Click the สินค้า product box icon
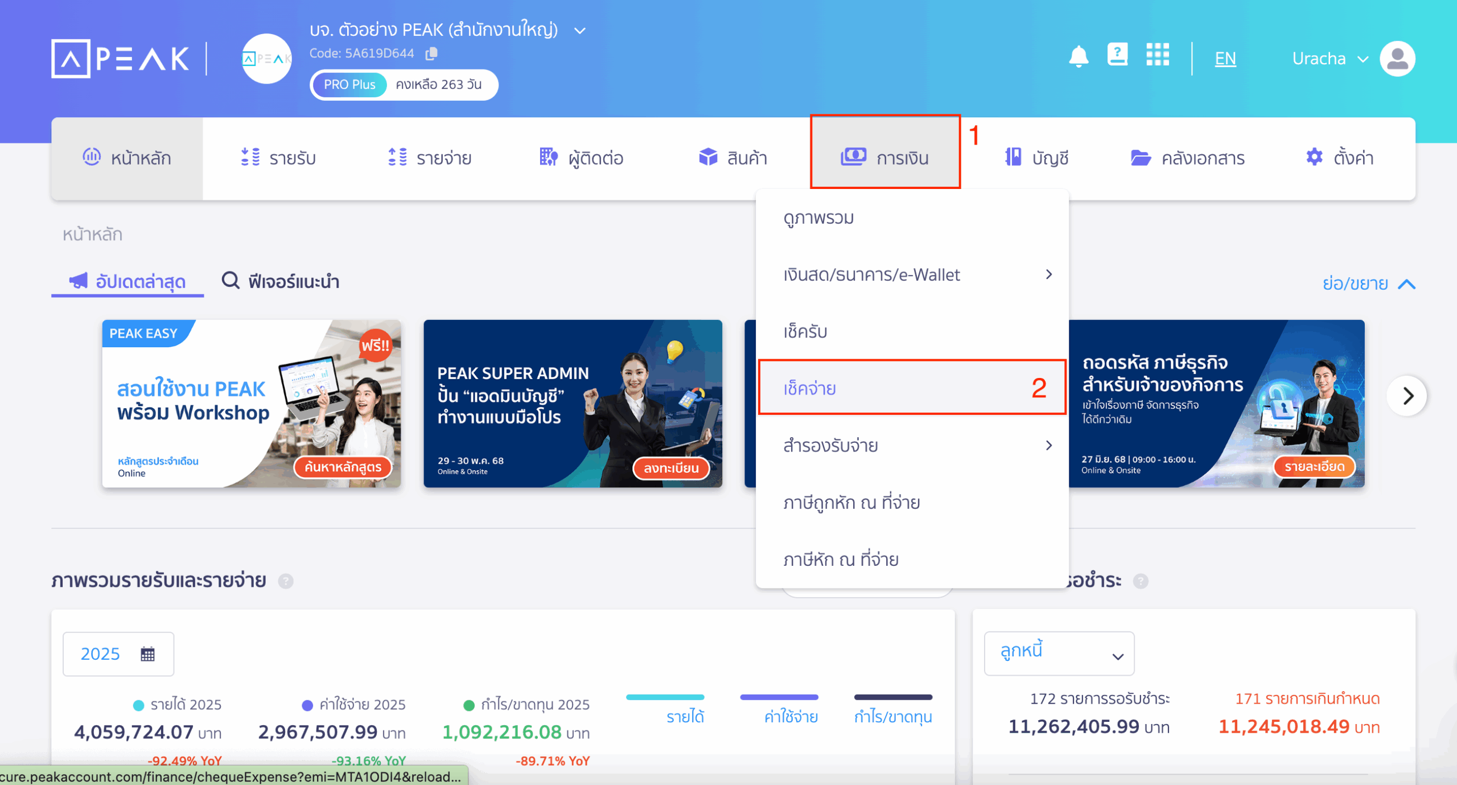1457x785 pixels. [708, 157]
